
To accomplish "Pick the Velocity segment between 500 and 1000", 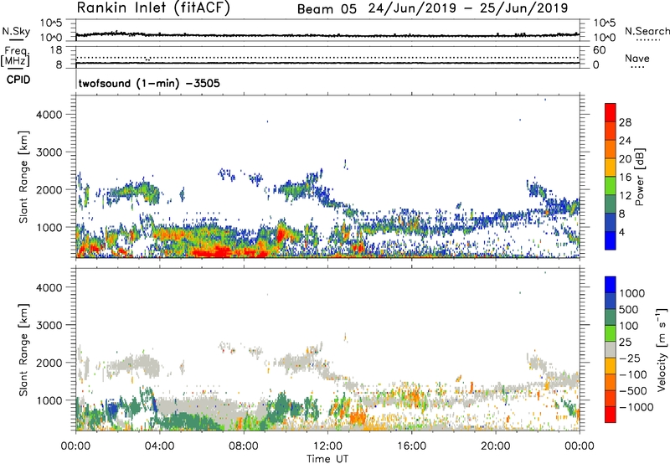I will [611, 301].
